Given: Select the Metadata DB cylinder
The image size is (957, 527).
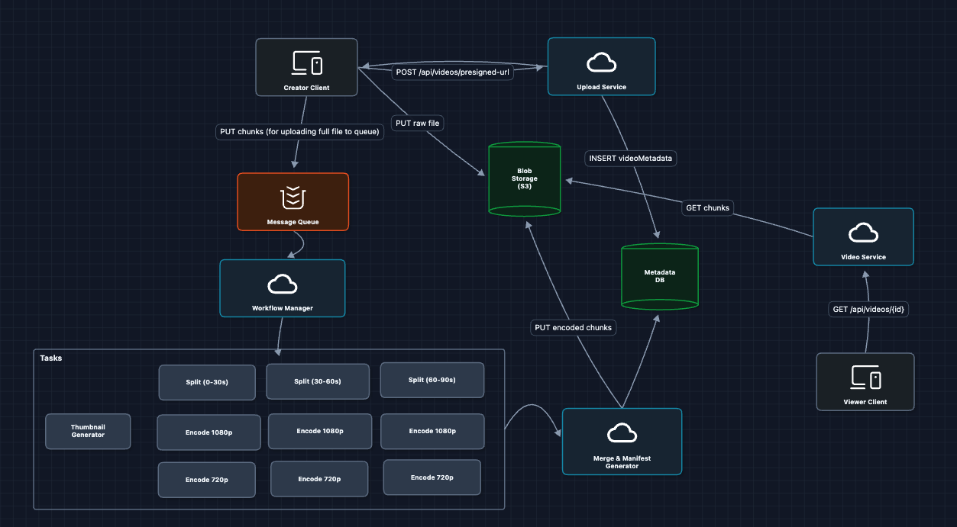Looking at the screenshot, I should (660, 276).
